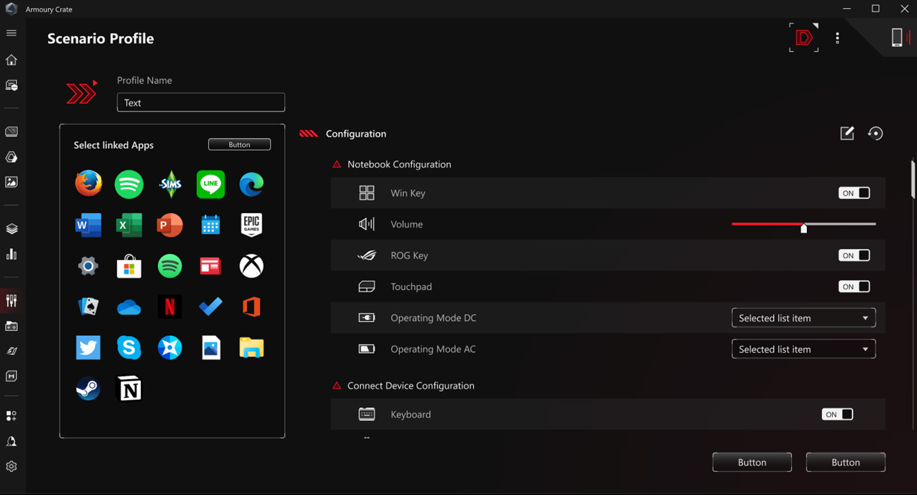Select the Skype app icon
This screenshot has width=917, height=495.
pos(129,347)
